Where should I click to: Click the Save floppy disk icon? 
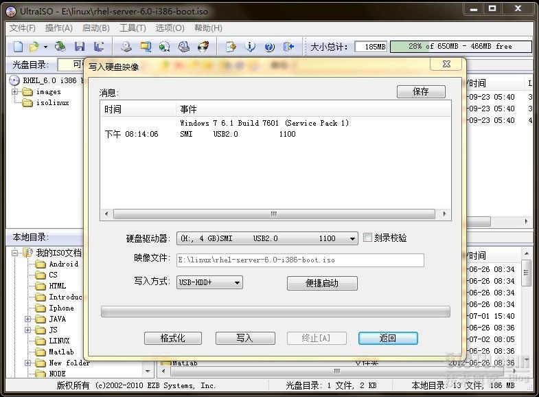(80, 46)
